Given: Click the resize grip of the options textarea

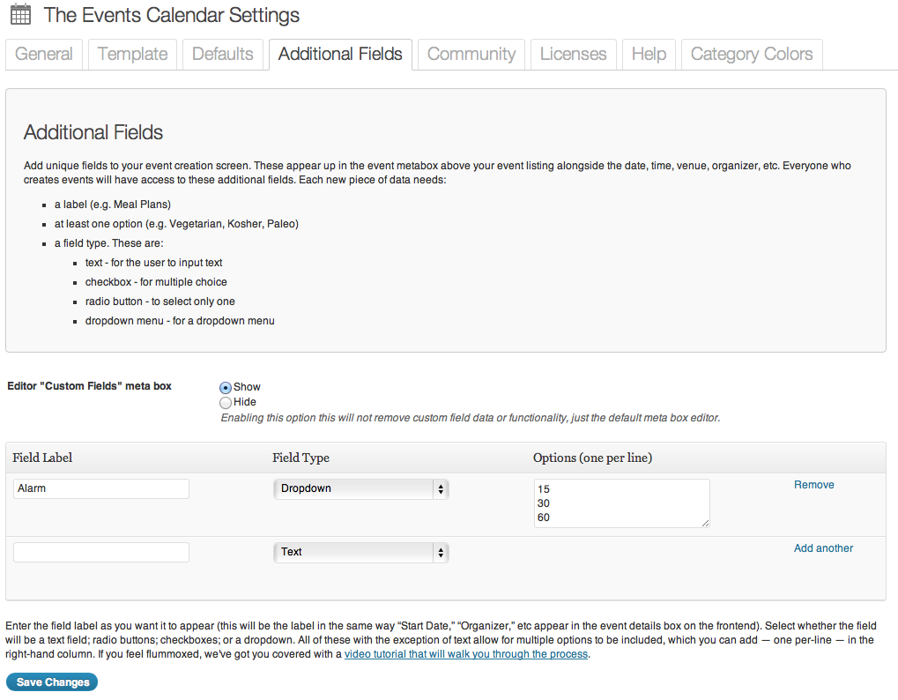Looking at the screenshot, I should (705, 523).
